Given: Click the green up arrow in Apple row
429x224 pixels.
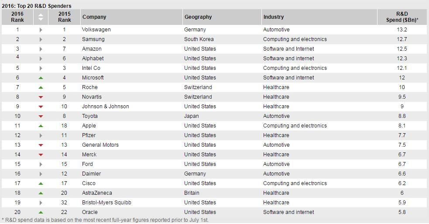Looking at the screenshot, I should pyautogui.click(x=41, y=126).
